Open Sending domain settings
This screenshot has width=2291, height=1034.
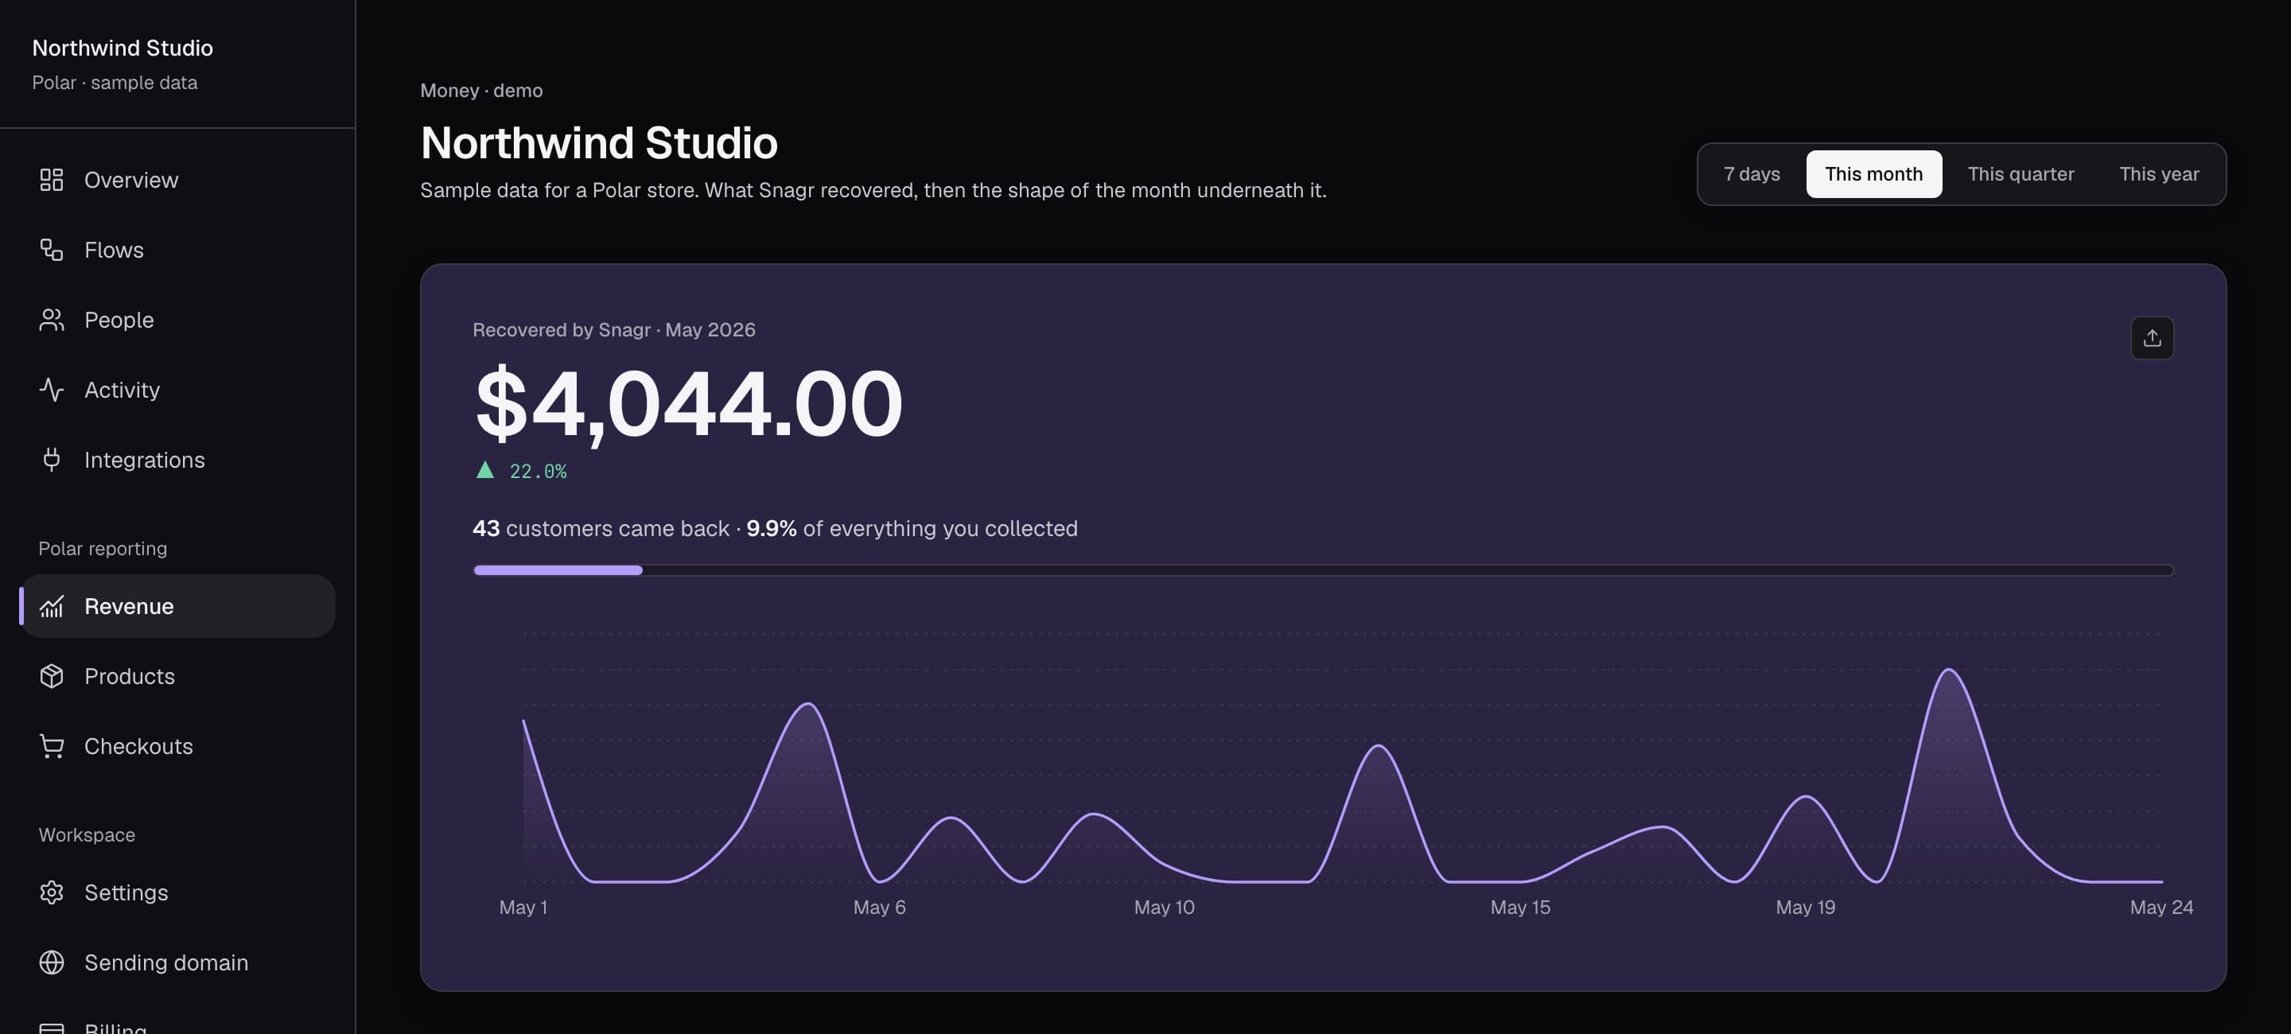[x=178, y=962]
